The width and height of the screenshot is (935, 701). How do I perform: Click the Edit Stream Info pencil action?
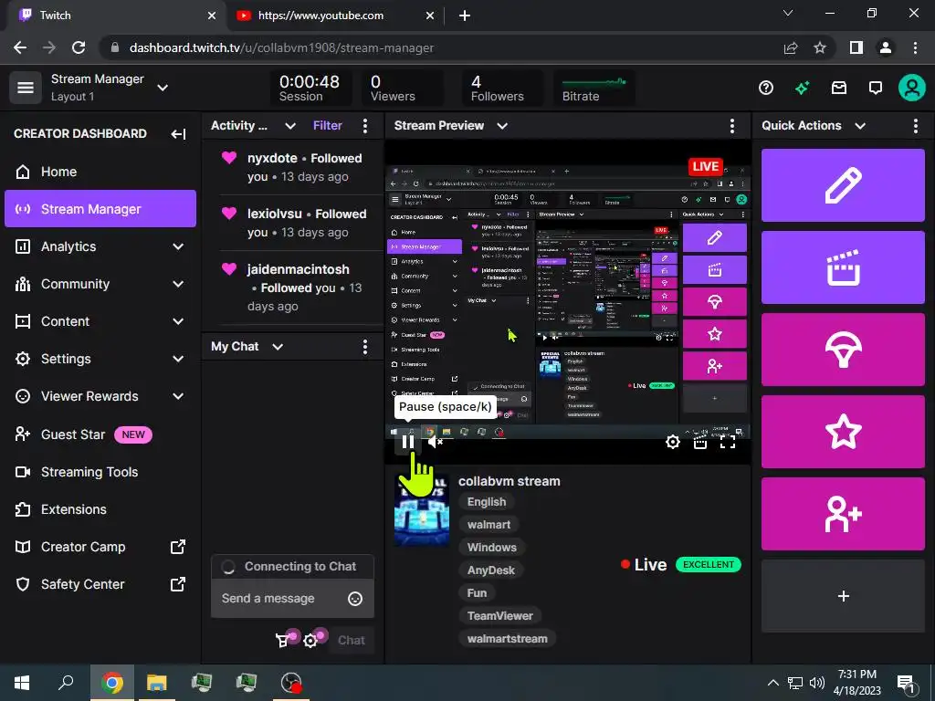pyautogui.click(x=843, y=185)
